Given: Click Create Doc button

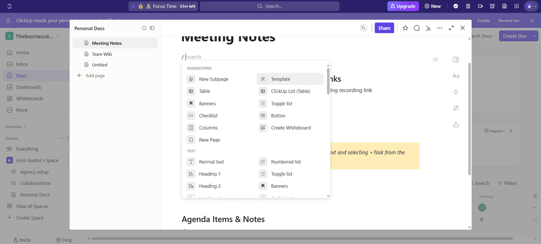Looking at the screenshot, I should pos(515,36).
